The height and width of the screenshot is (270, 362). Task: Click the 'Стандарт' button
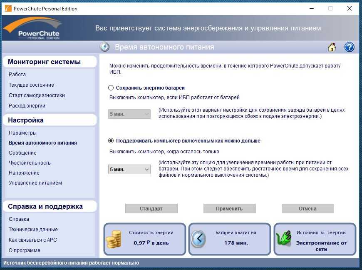click(151, 208)
